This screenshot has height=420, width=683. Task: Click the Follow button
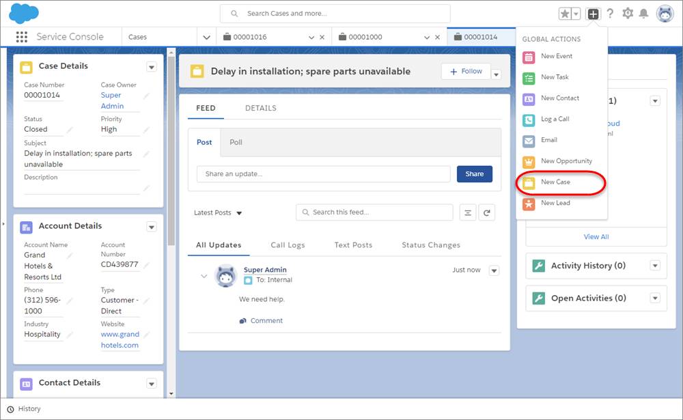[x=466, y=72]
